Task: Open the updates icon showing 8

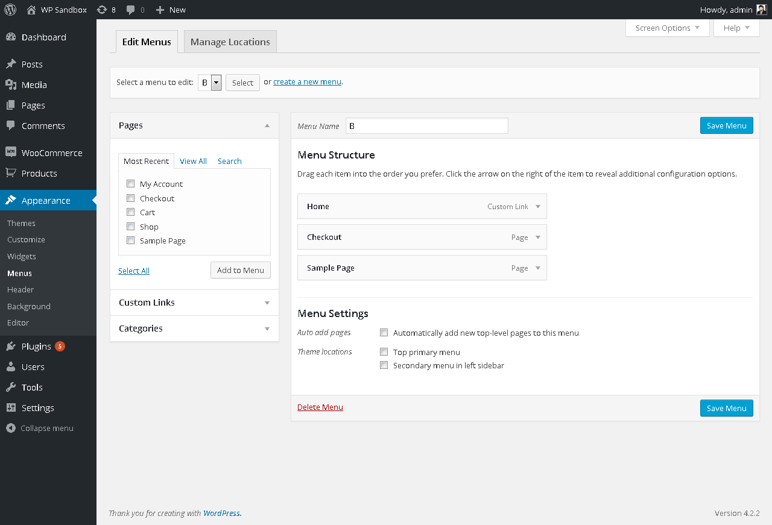Action: point(102,10)
